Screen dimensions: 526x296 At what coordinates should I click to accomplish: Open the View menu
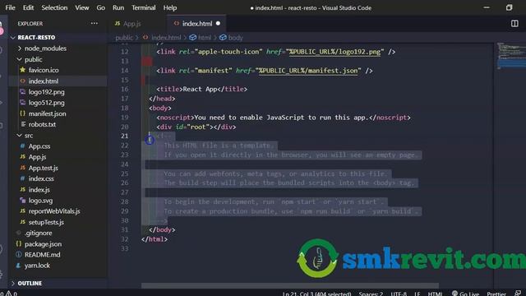point(82,7)
